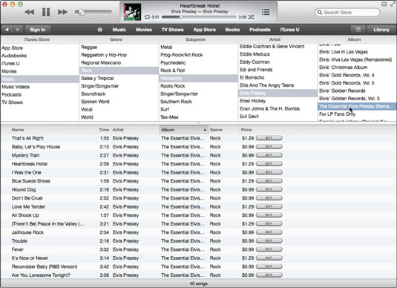Sort songs by the Artist column
Image resolution: width=397 pixels, height=288 pixels.
pyautogui.click(x=135, y=130)
